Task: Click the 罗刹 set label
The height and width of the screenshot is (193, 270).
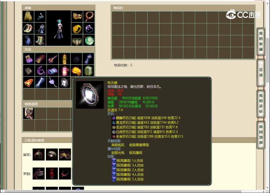Action: pos(27,174)
